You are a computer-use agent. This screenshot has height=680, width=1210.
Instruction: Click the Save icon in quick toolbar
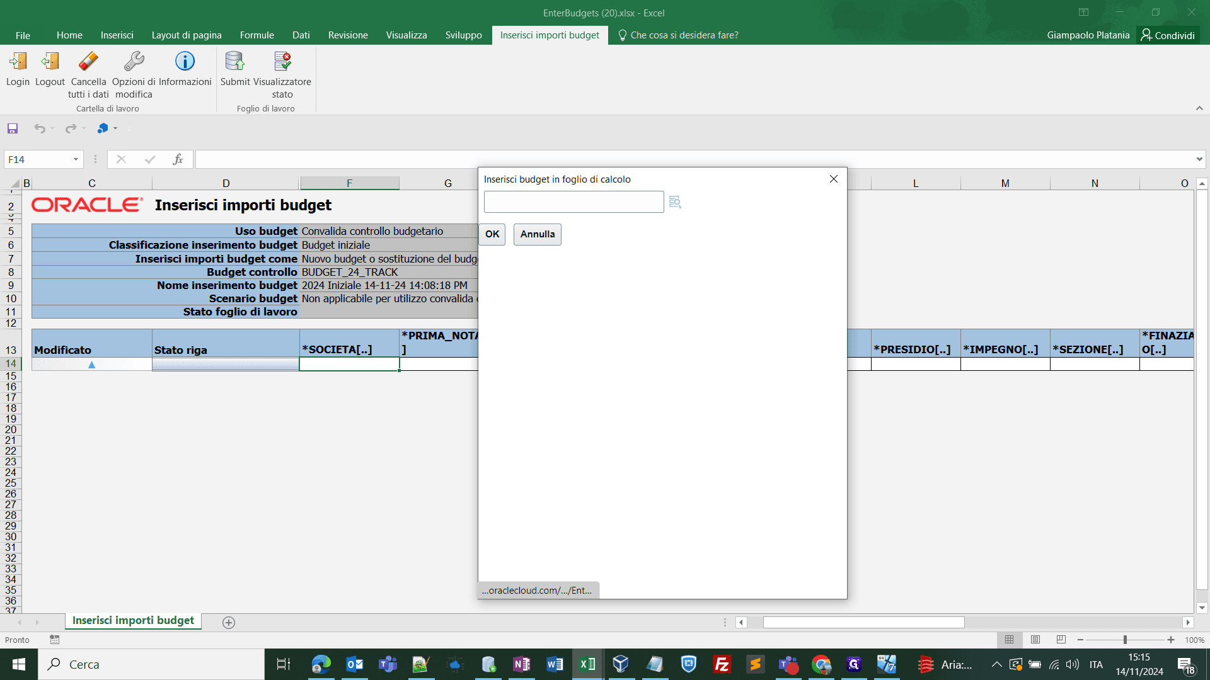pos(13,128)
